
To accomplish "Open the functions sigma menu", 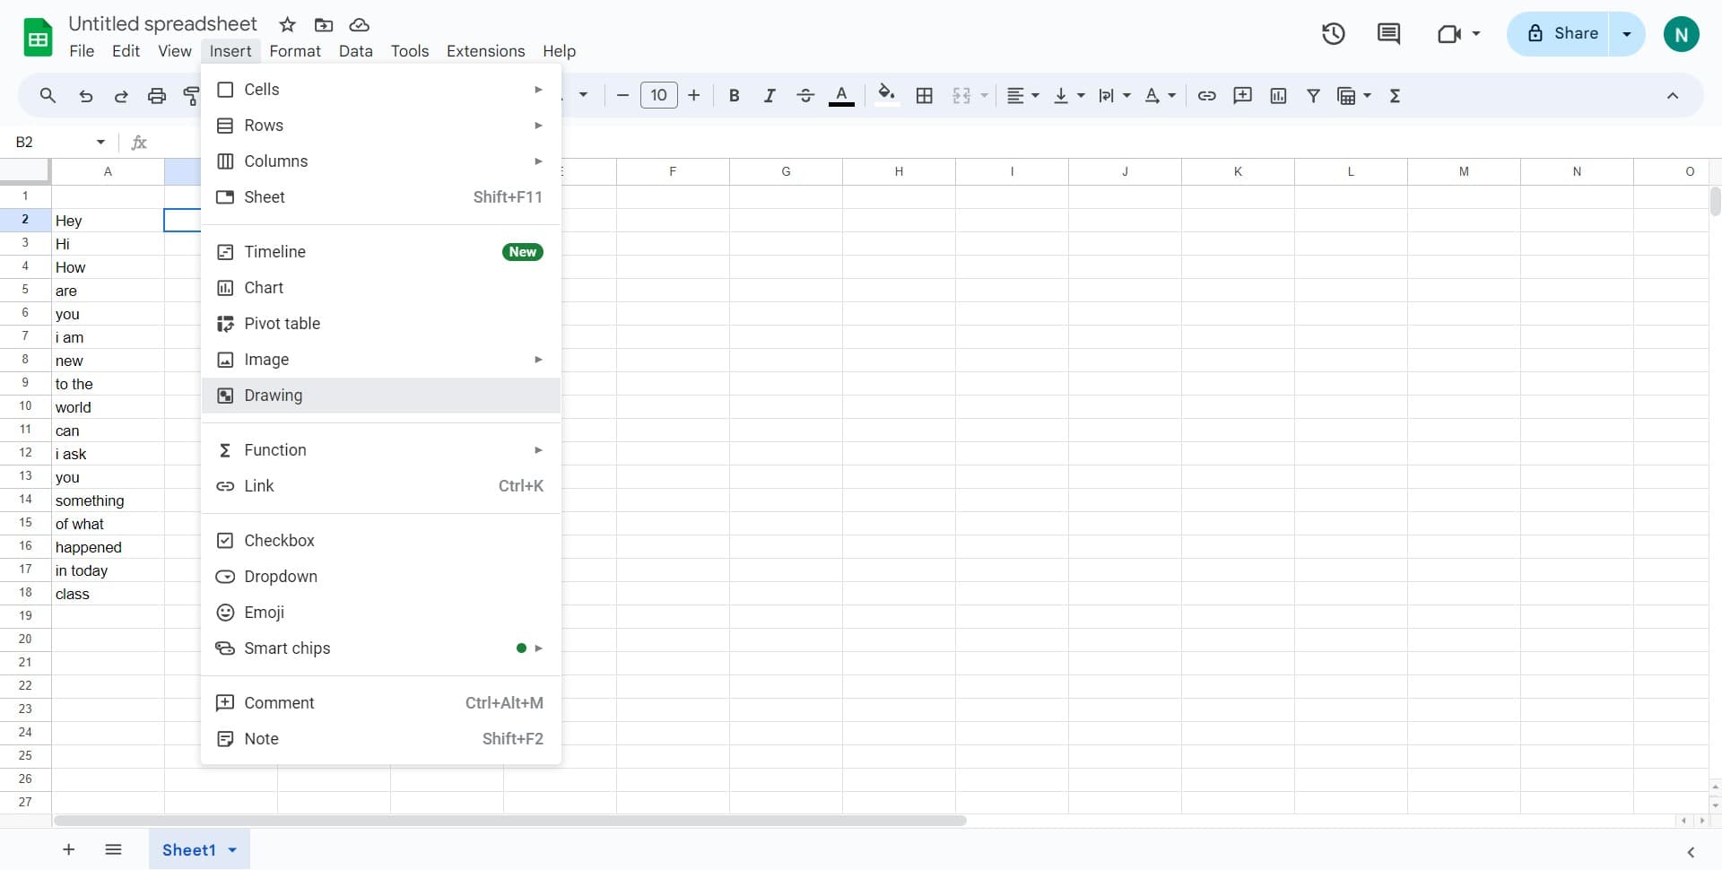I will (1396, 95).
